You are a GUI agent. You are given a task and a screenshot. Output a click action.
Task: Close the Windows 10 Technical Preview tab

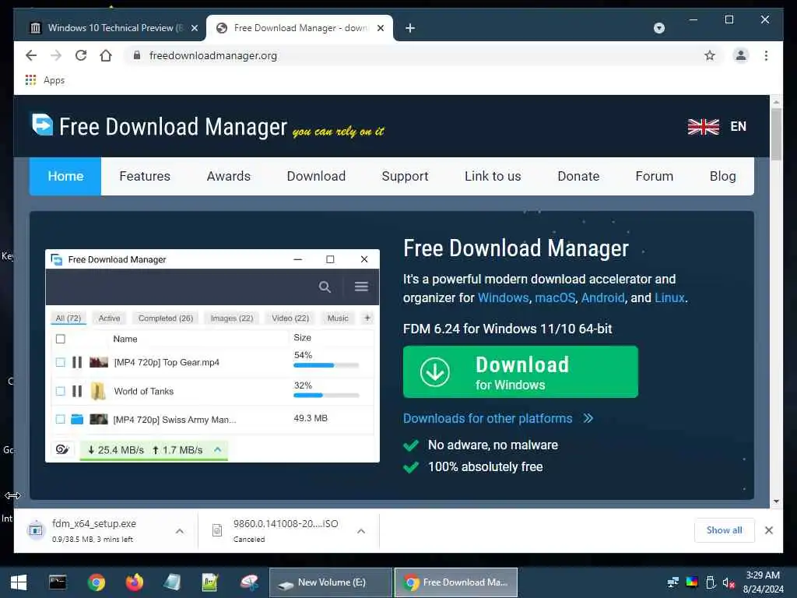tap(195, 28)
